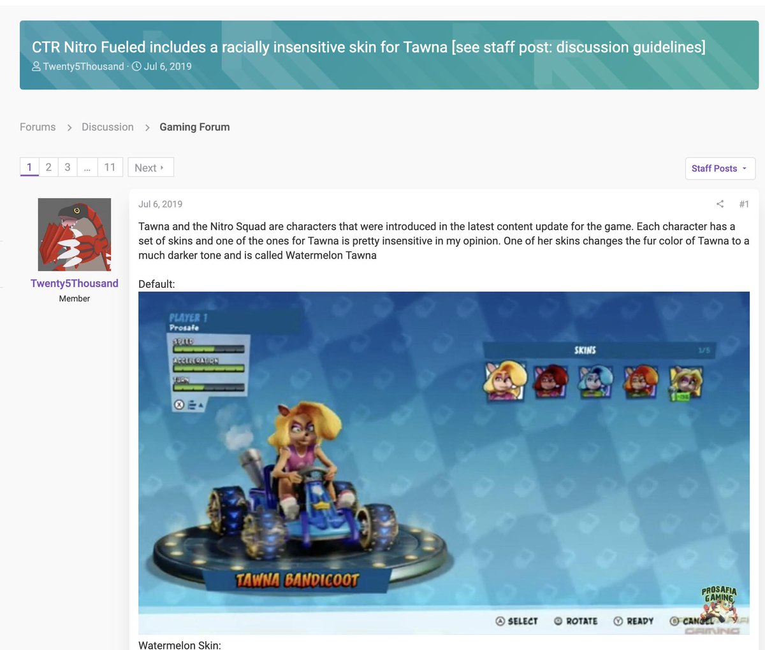Image resolution: width=765 pixels, height=650 pixels.
Task: Click the 'Default:' caption text
Action: 157,284
